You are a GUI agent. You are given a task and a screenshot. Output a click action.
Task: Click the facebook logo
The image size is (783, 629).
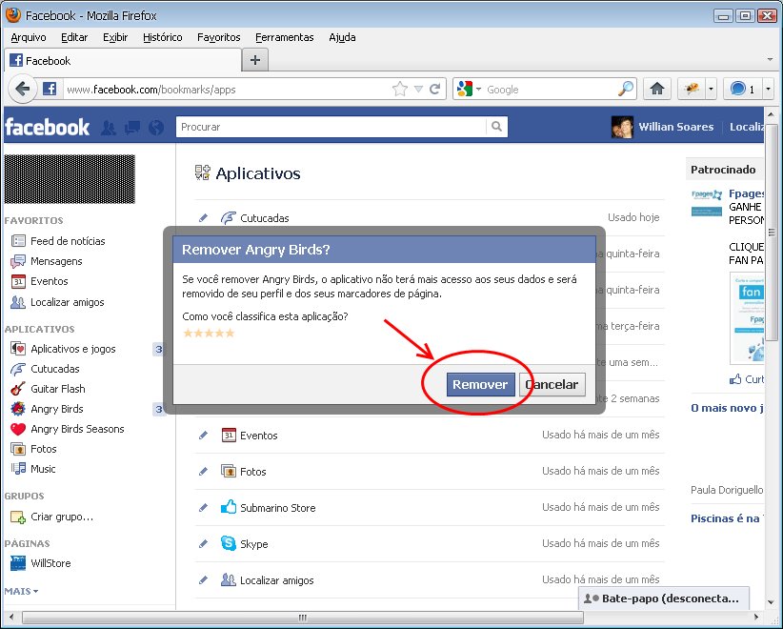(x=47, y=127)
